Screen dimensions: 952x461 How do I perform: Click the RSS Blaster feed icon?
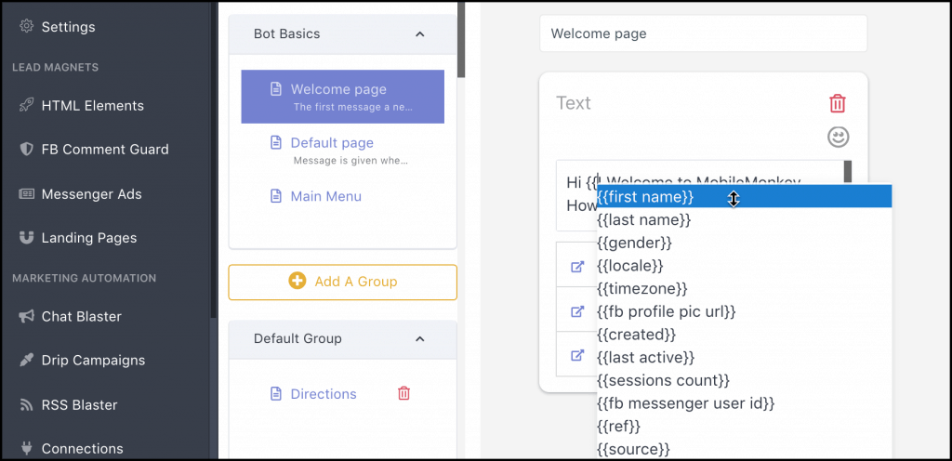[x=26, y=404]
